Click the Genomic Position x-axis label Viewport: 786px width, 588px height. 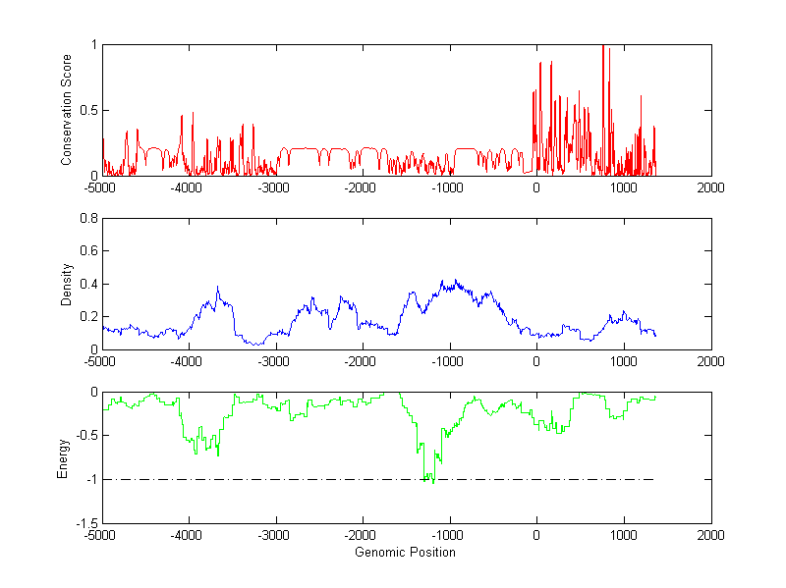405,553
